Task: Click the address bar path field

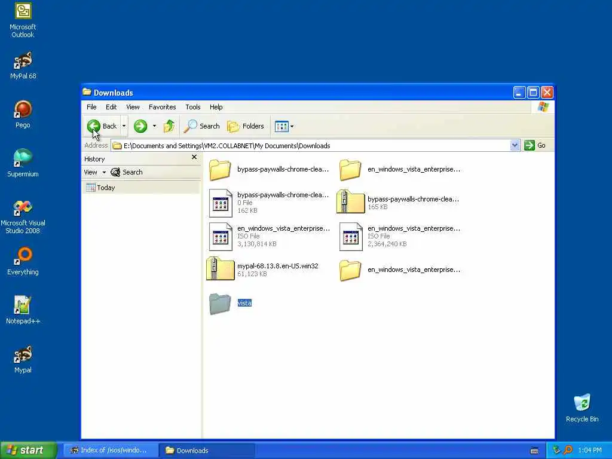Action: [311, 146]
